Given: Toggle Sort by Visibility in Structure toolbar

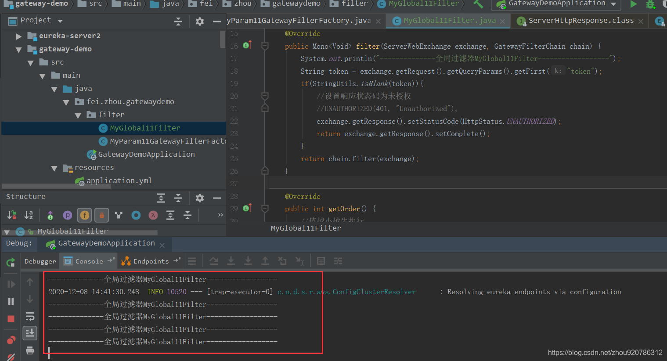Looking at the screenshot, I should pos(12,215).
